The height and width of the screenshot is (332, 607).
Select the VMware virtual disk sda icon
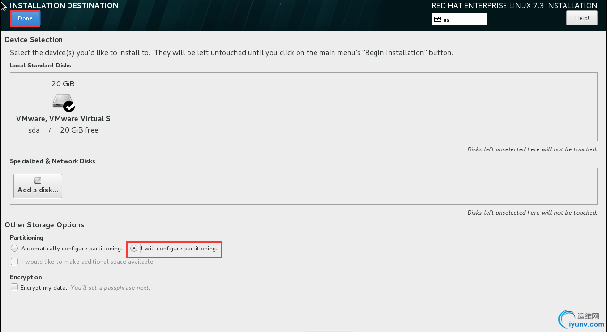tap(63, 102)
